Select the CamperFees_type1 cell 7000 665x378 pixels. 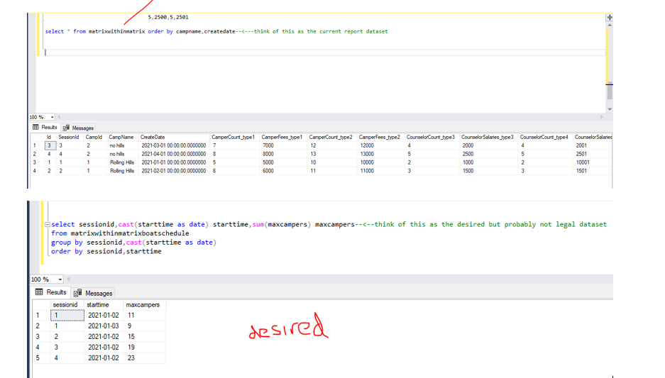(x=283, y=146)
